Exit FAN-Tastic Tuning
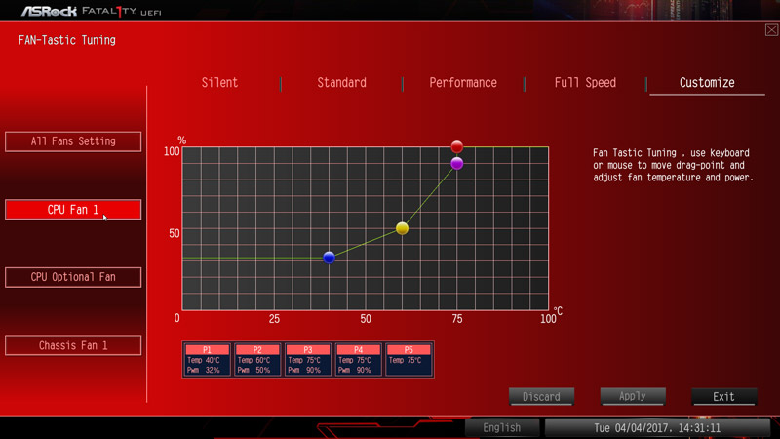780x439 pixels. (723, 397)
